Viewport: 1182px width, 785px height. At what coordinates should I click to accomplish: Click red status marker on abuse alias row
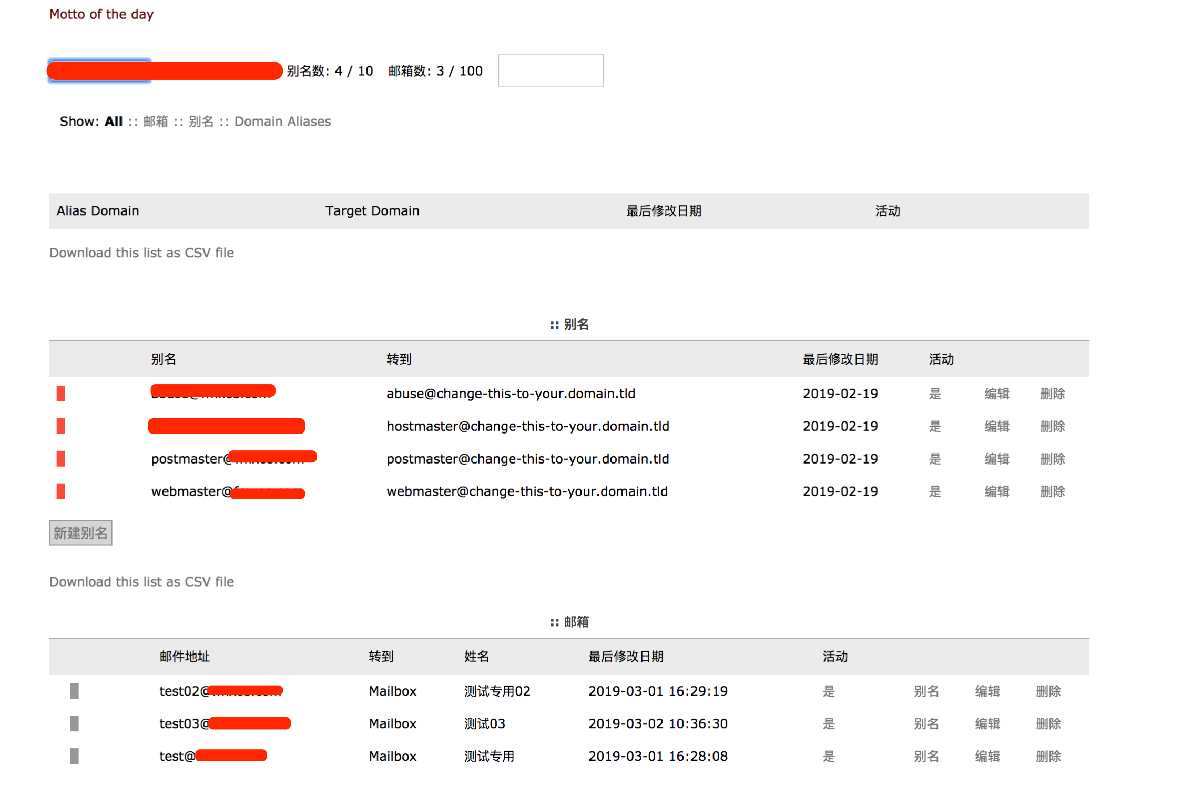click(x=61, y=394)
